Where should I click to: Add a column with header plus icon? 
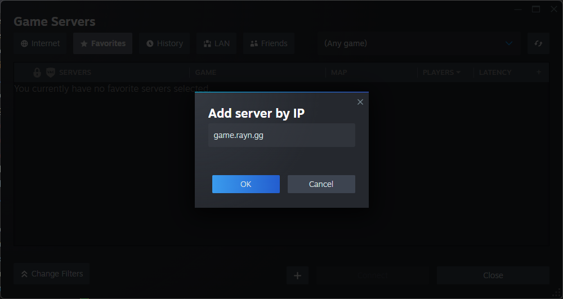tap(539, 72)
